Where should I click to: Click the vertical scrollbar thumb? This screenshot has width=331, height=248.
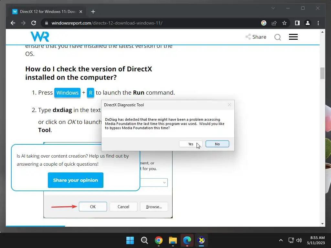click(x=322, y=73)
